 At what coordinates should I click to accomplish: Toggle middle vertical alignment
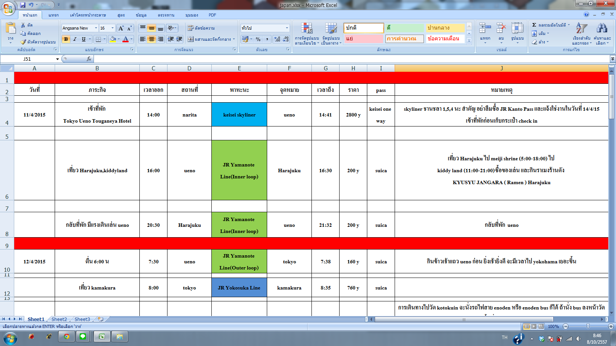152,28
